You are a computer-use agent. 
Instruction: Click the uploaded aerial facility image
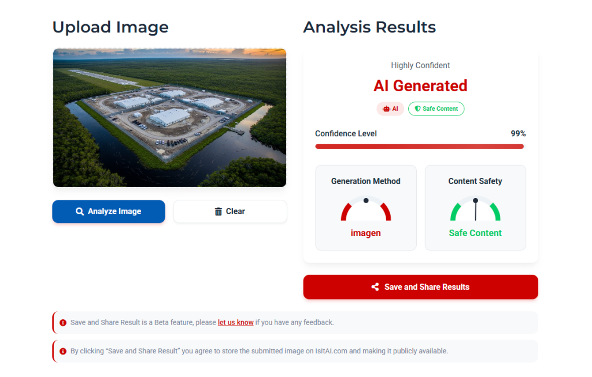169,118
